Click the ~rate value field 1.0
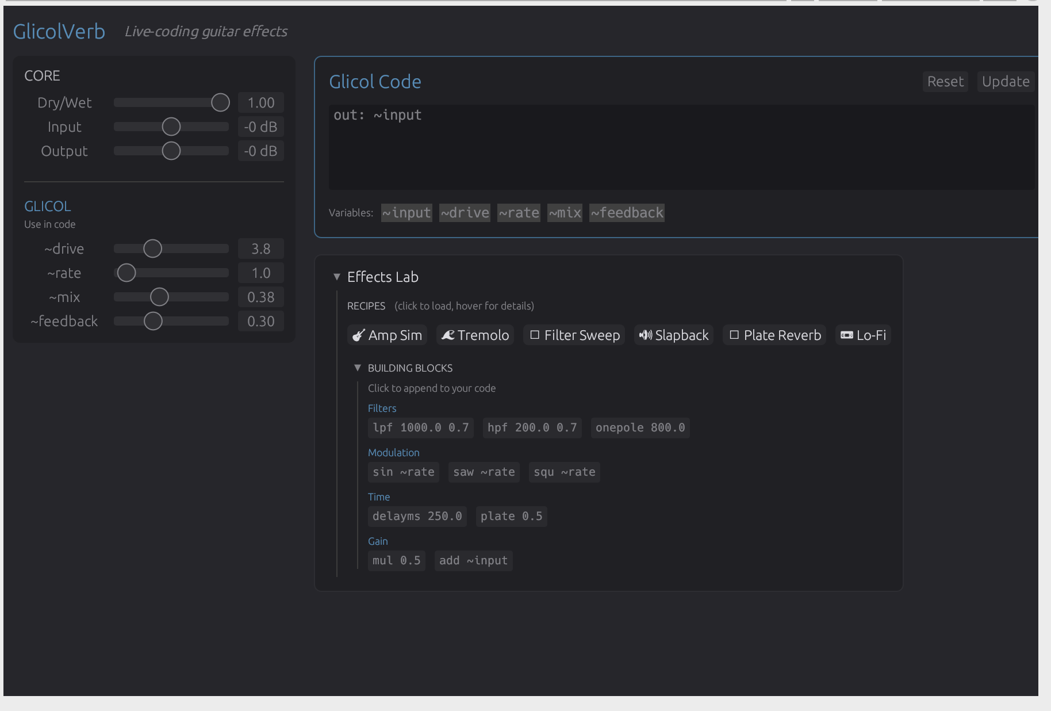 [x=261, y=273]
